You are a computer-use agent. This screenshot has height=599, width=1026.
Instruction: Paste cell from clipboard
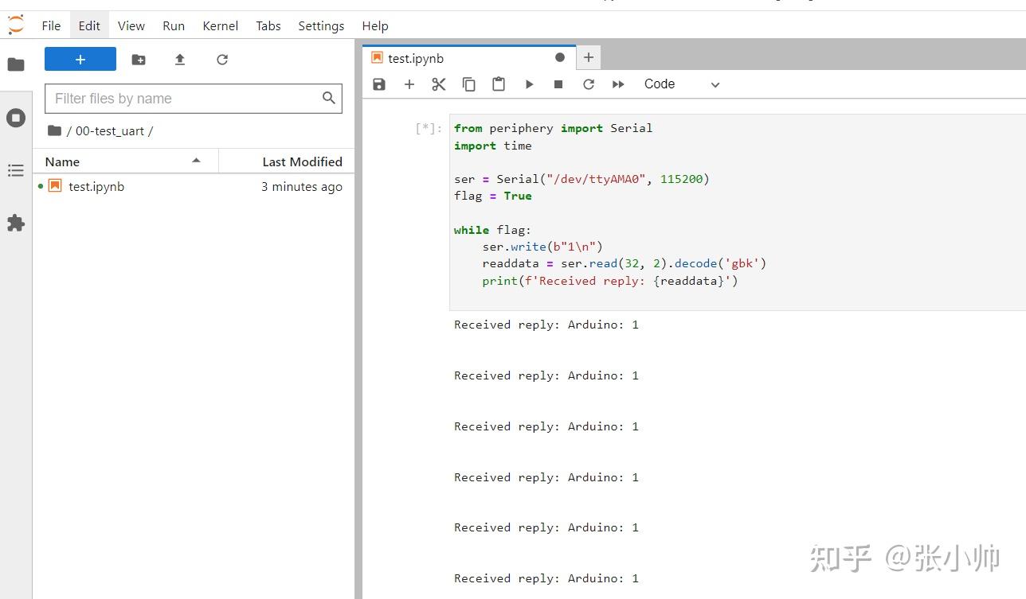click(499, 84)
